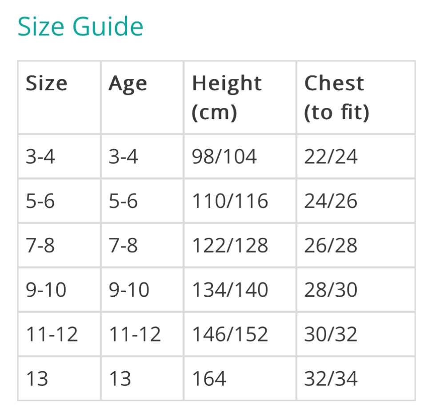Click 9-10 in the Age column

[129, 290]
